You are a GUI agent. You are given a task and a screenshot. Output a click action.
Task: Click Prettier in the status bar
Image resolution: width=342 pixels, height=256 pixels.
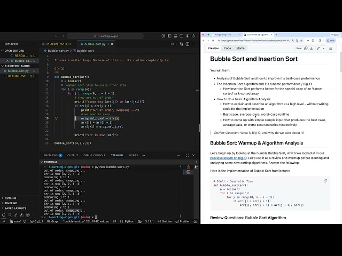click(183, 221)
